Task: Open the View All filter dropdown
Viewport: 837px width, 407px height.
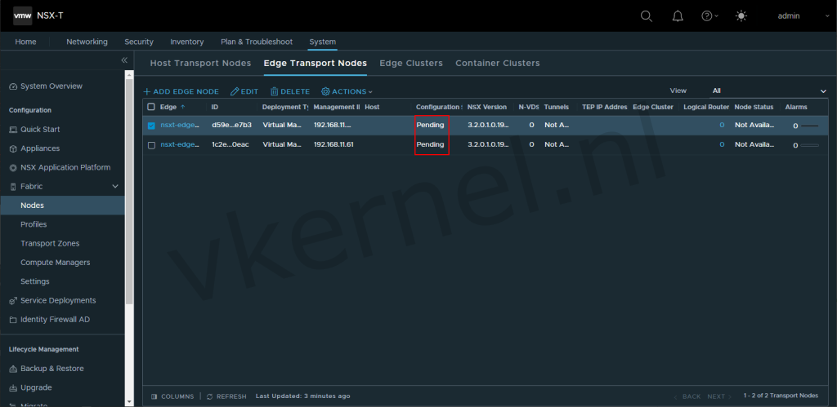Action: [x=768, y=91]
